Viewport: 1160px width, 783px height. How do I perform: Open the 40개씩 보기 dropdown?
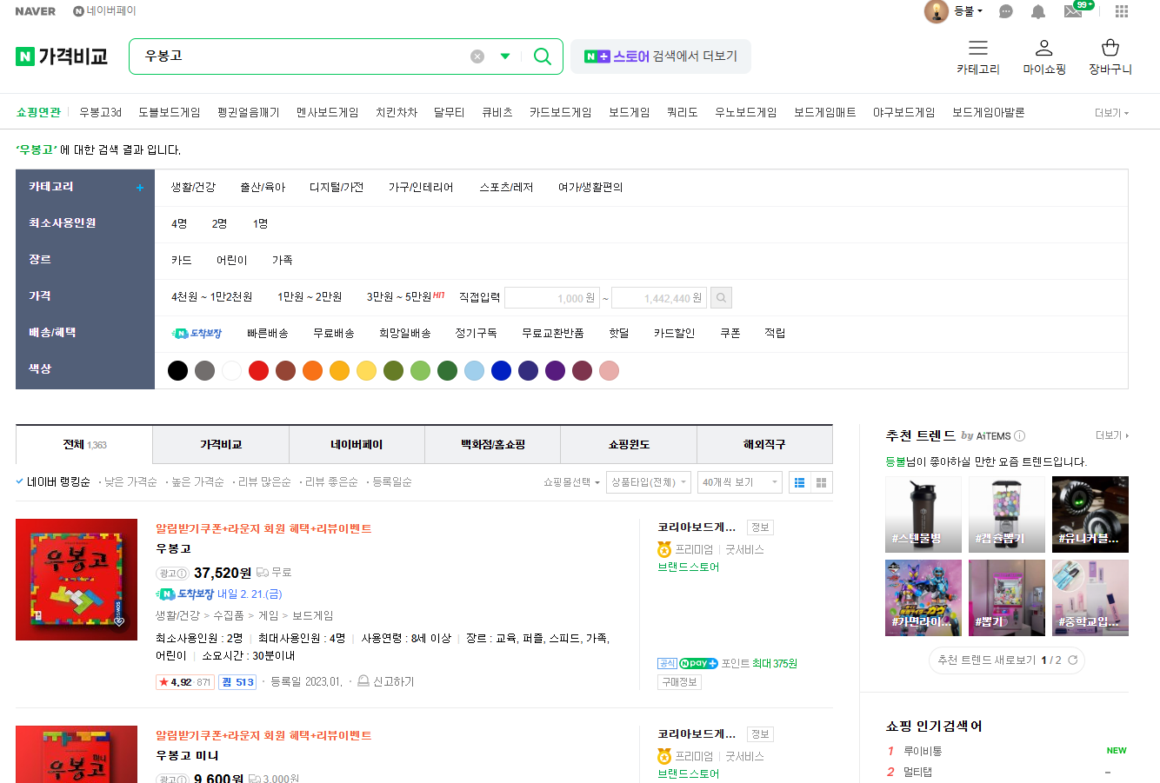(740, 482)
